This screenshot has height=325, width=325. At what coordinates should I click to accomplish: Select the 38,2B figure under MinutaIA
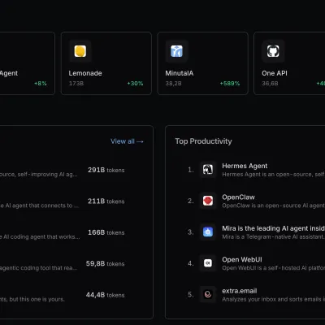pos(173,84)
